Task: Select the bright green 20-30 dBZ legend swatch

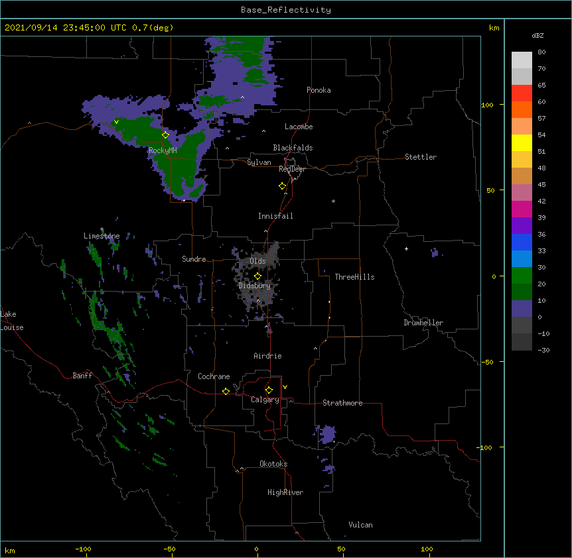Action: coord(522,276)
